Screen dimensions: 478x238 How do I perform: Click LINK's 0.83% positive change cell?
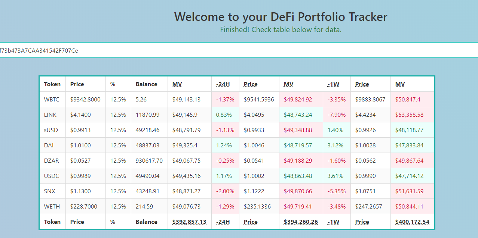(x=225, y=115)
